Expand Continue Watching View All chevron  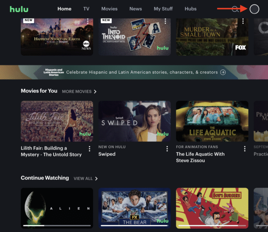click(x=96, y=179)
